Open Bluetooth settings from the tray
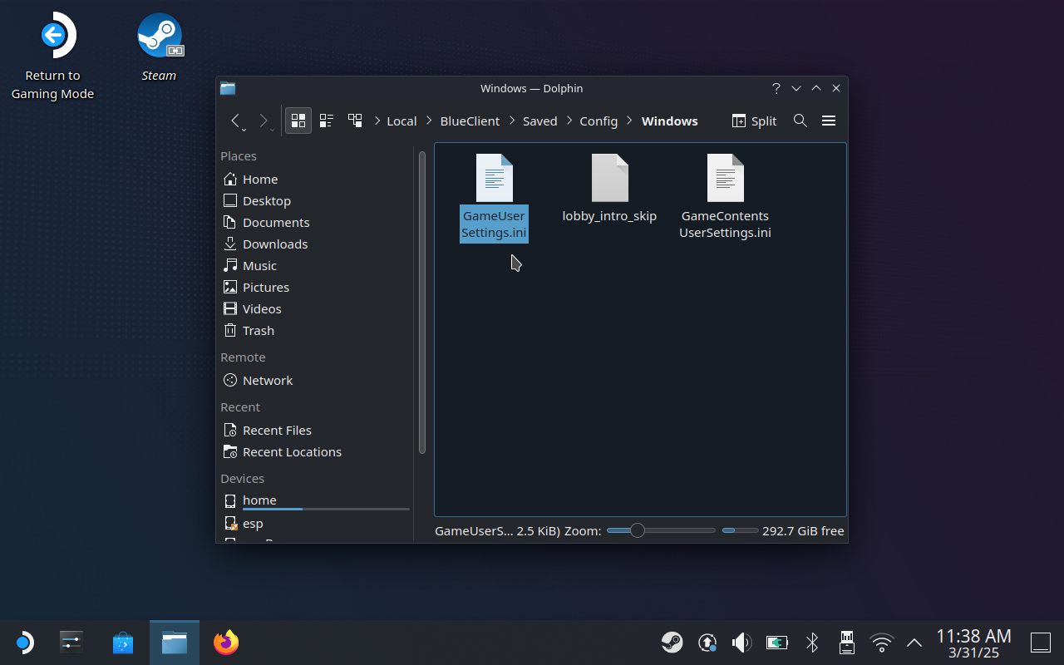The width and height of the screenshot is (1064, 665). (x=811, y=642)
